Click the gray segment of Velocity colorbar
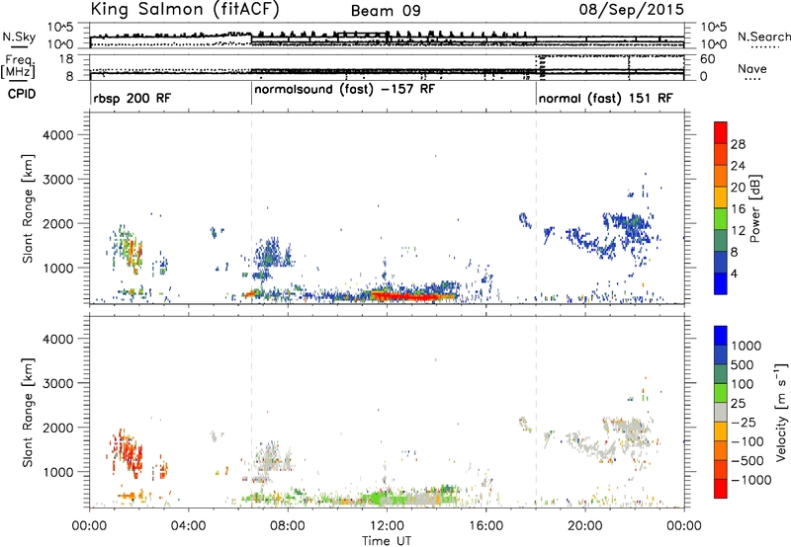 tap(721, 412)
